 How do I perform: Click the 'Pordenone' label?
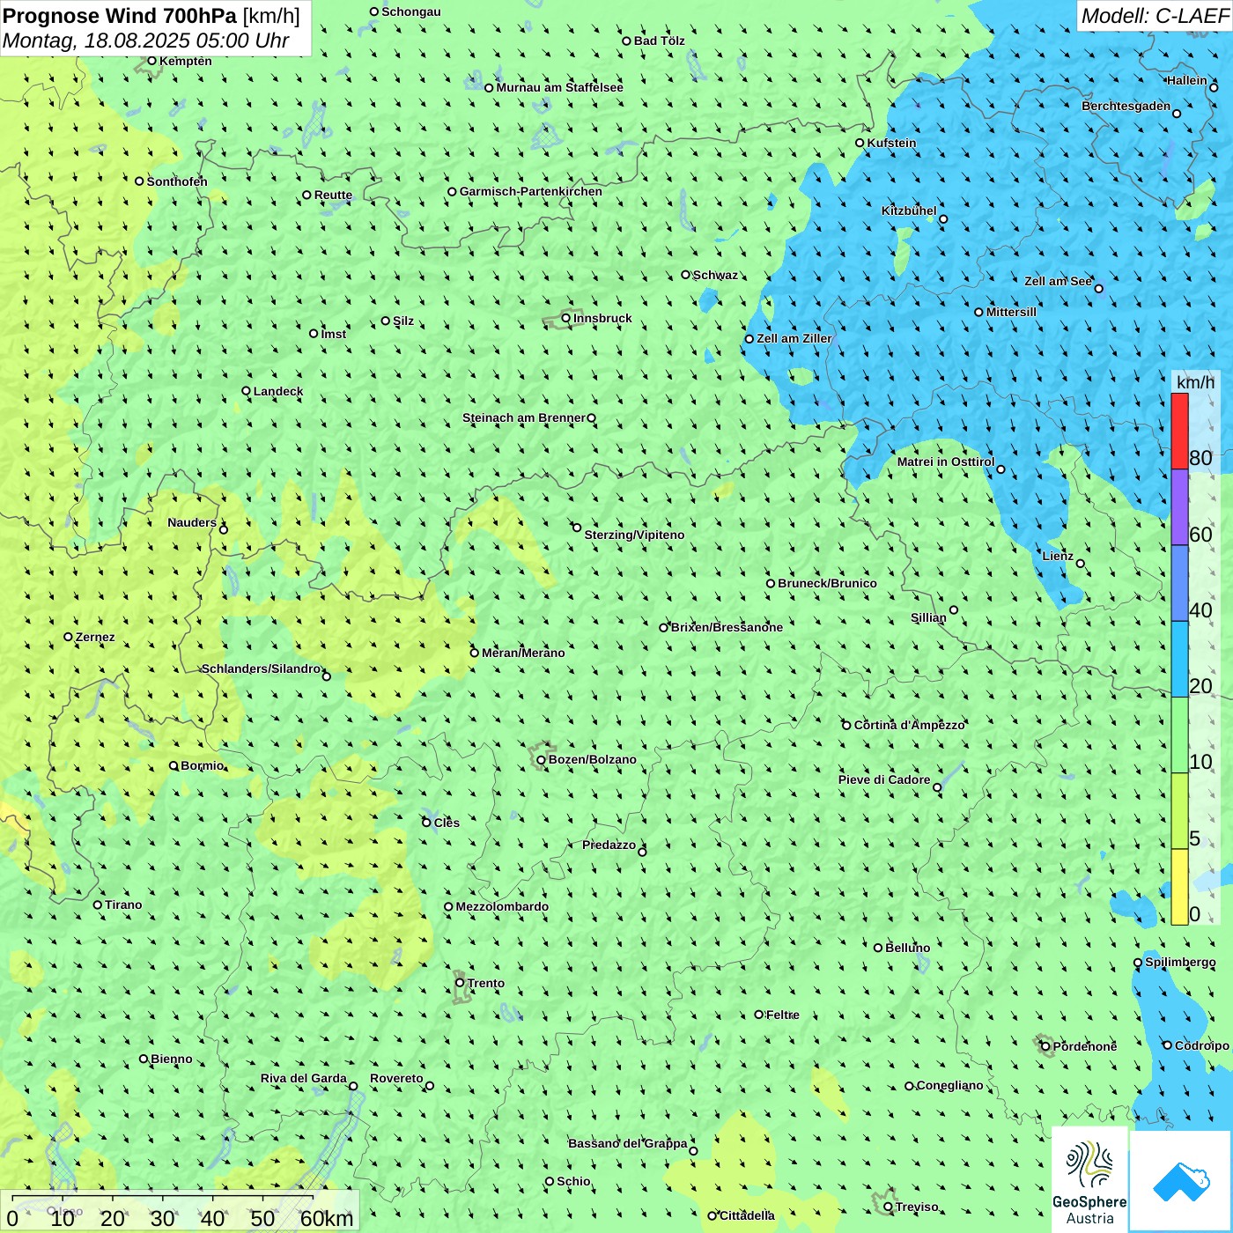[1085, 1046]
